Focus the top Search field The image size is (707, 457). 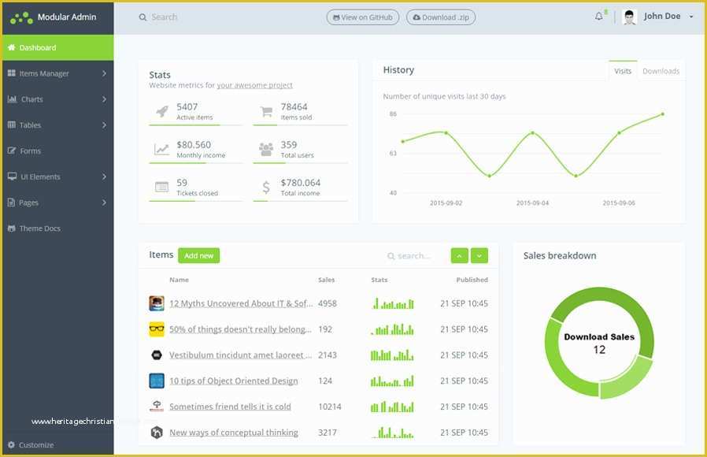[165, 17]
